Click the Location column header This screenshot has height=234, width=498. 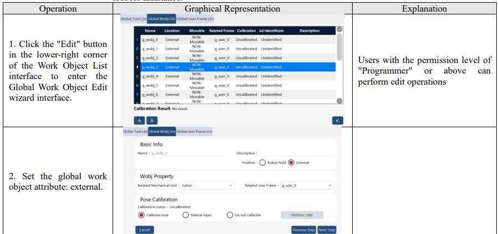[x=172, y=31]
